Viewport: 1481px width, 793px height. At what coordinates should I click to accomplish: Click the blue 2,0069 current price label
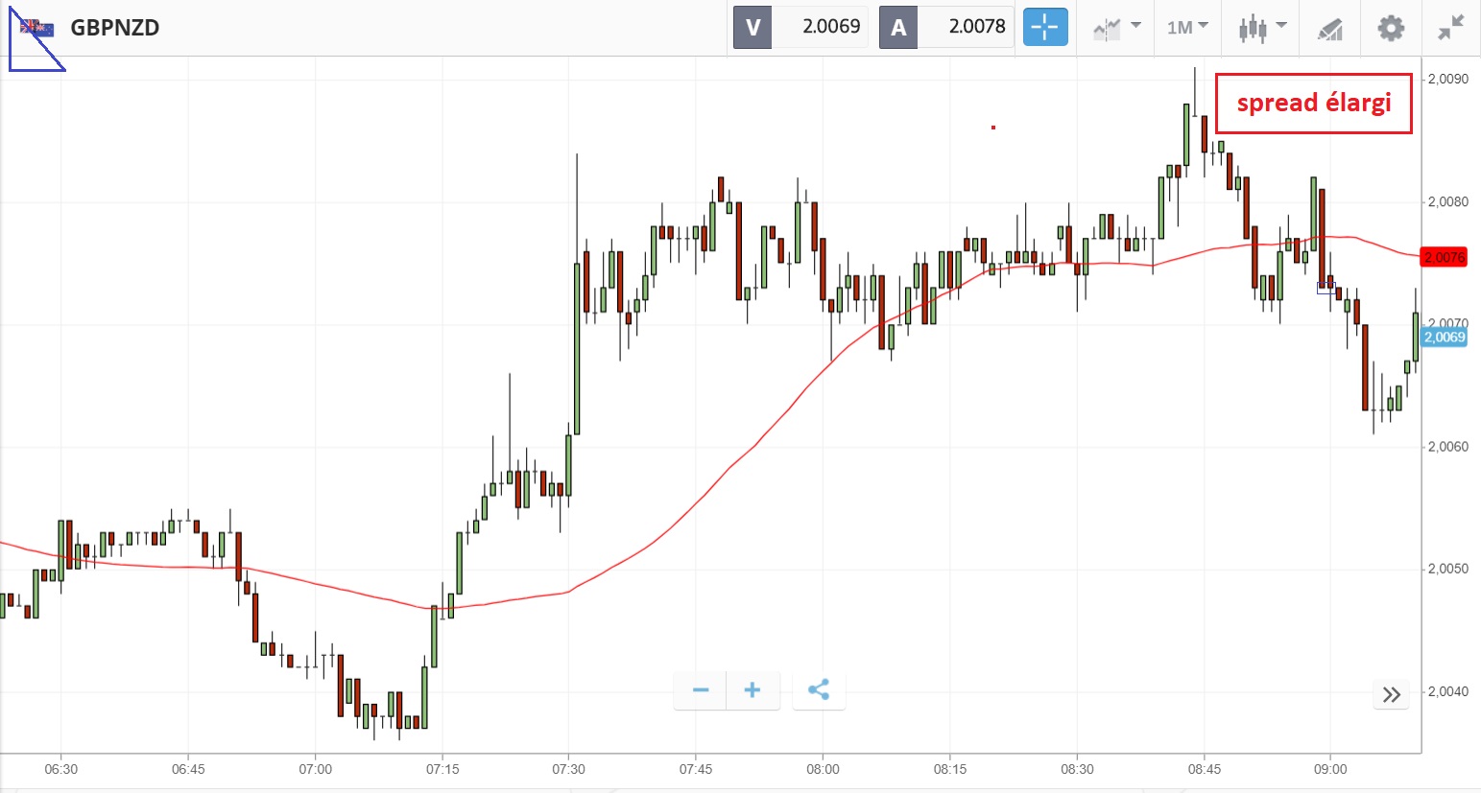1444,337
